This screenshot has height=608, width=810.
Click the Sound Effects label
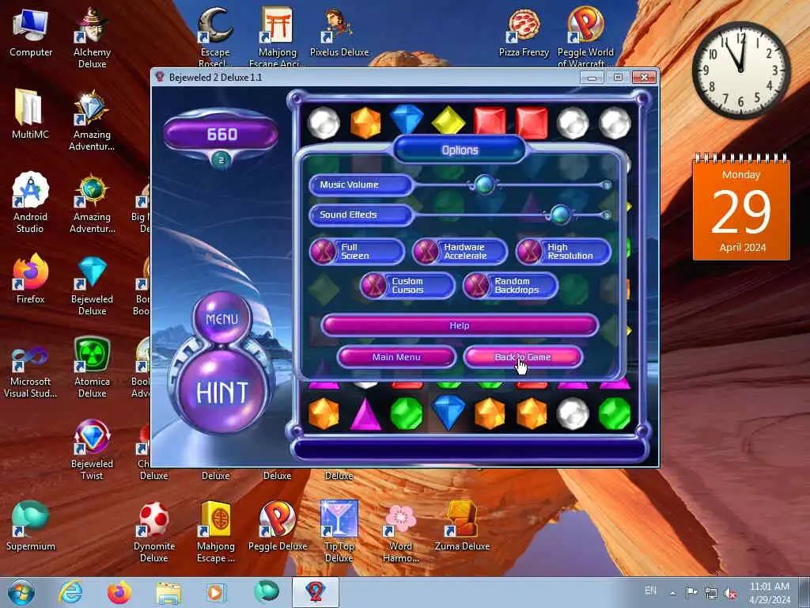[361, 215]
